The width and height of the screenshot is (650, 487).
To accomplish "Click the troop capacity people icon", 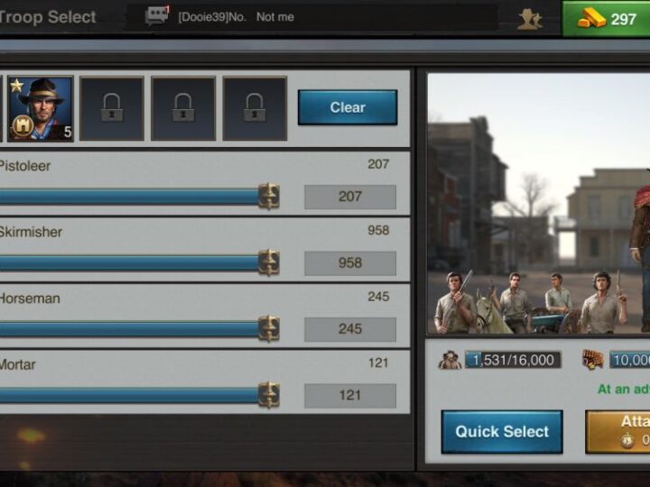I will point(450,360).
